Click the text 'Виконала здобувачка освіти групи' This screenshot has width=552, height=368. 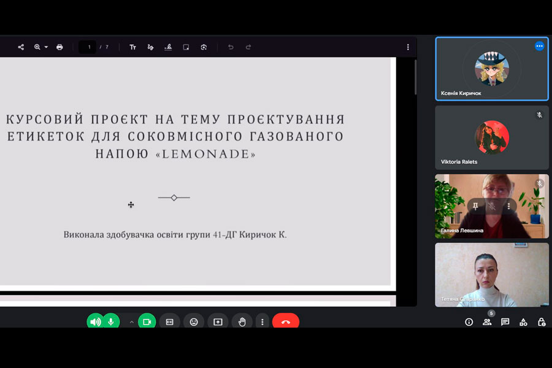click(x=137, y=234)
